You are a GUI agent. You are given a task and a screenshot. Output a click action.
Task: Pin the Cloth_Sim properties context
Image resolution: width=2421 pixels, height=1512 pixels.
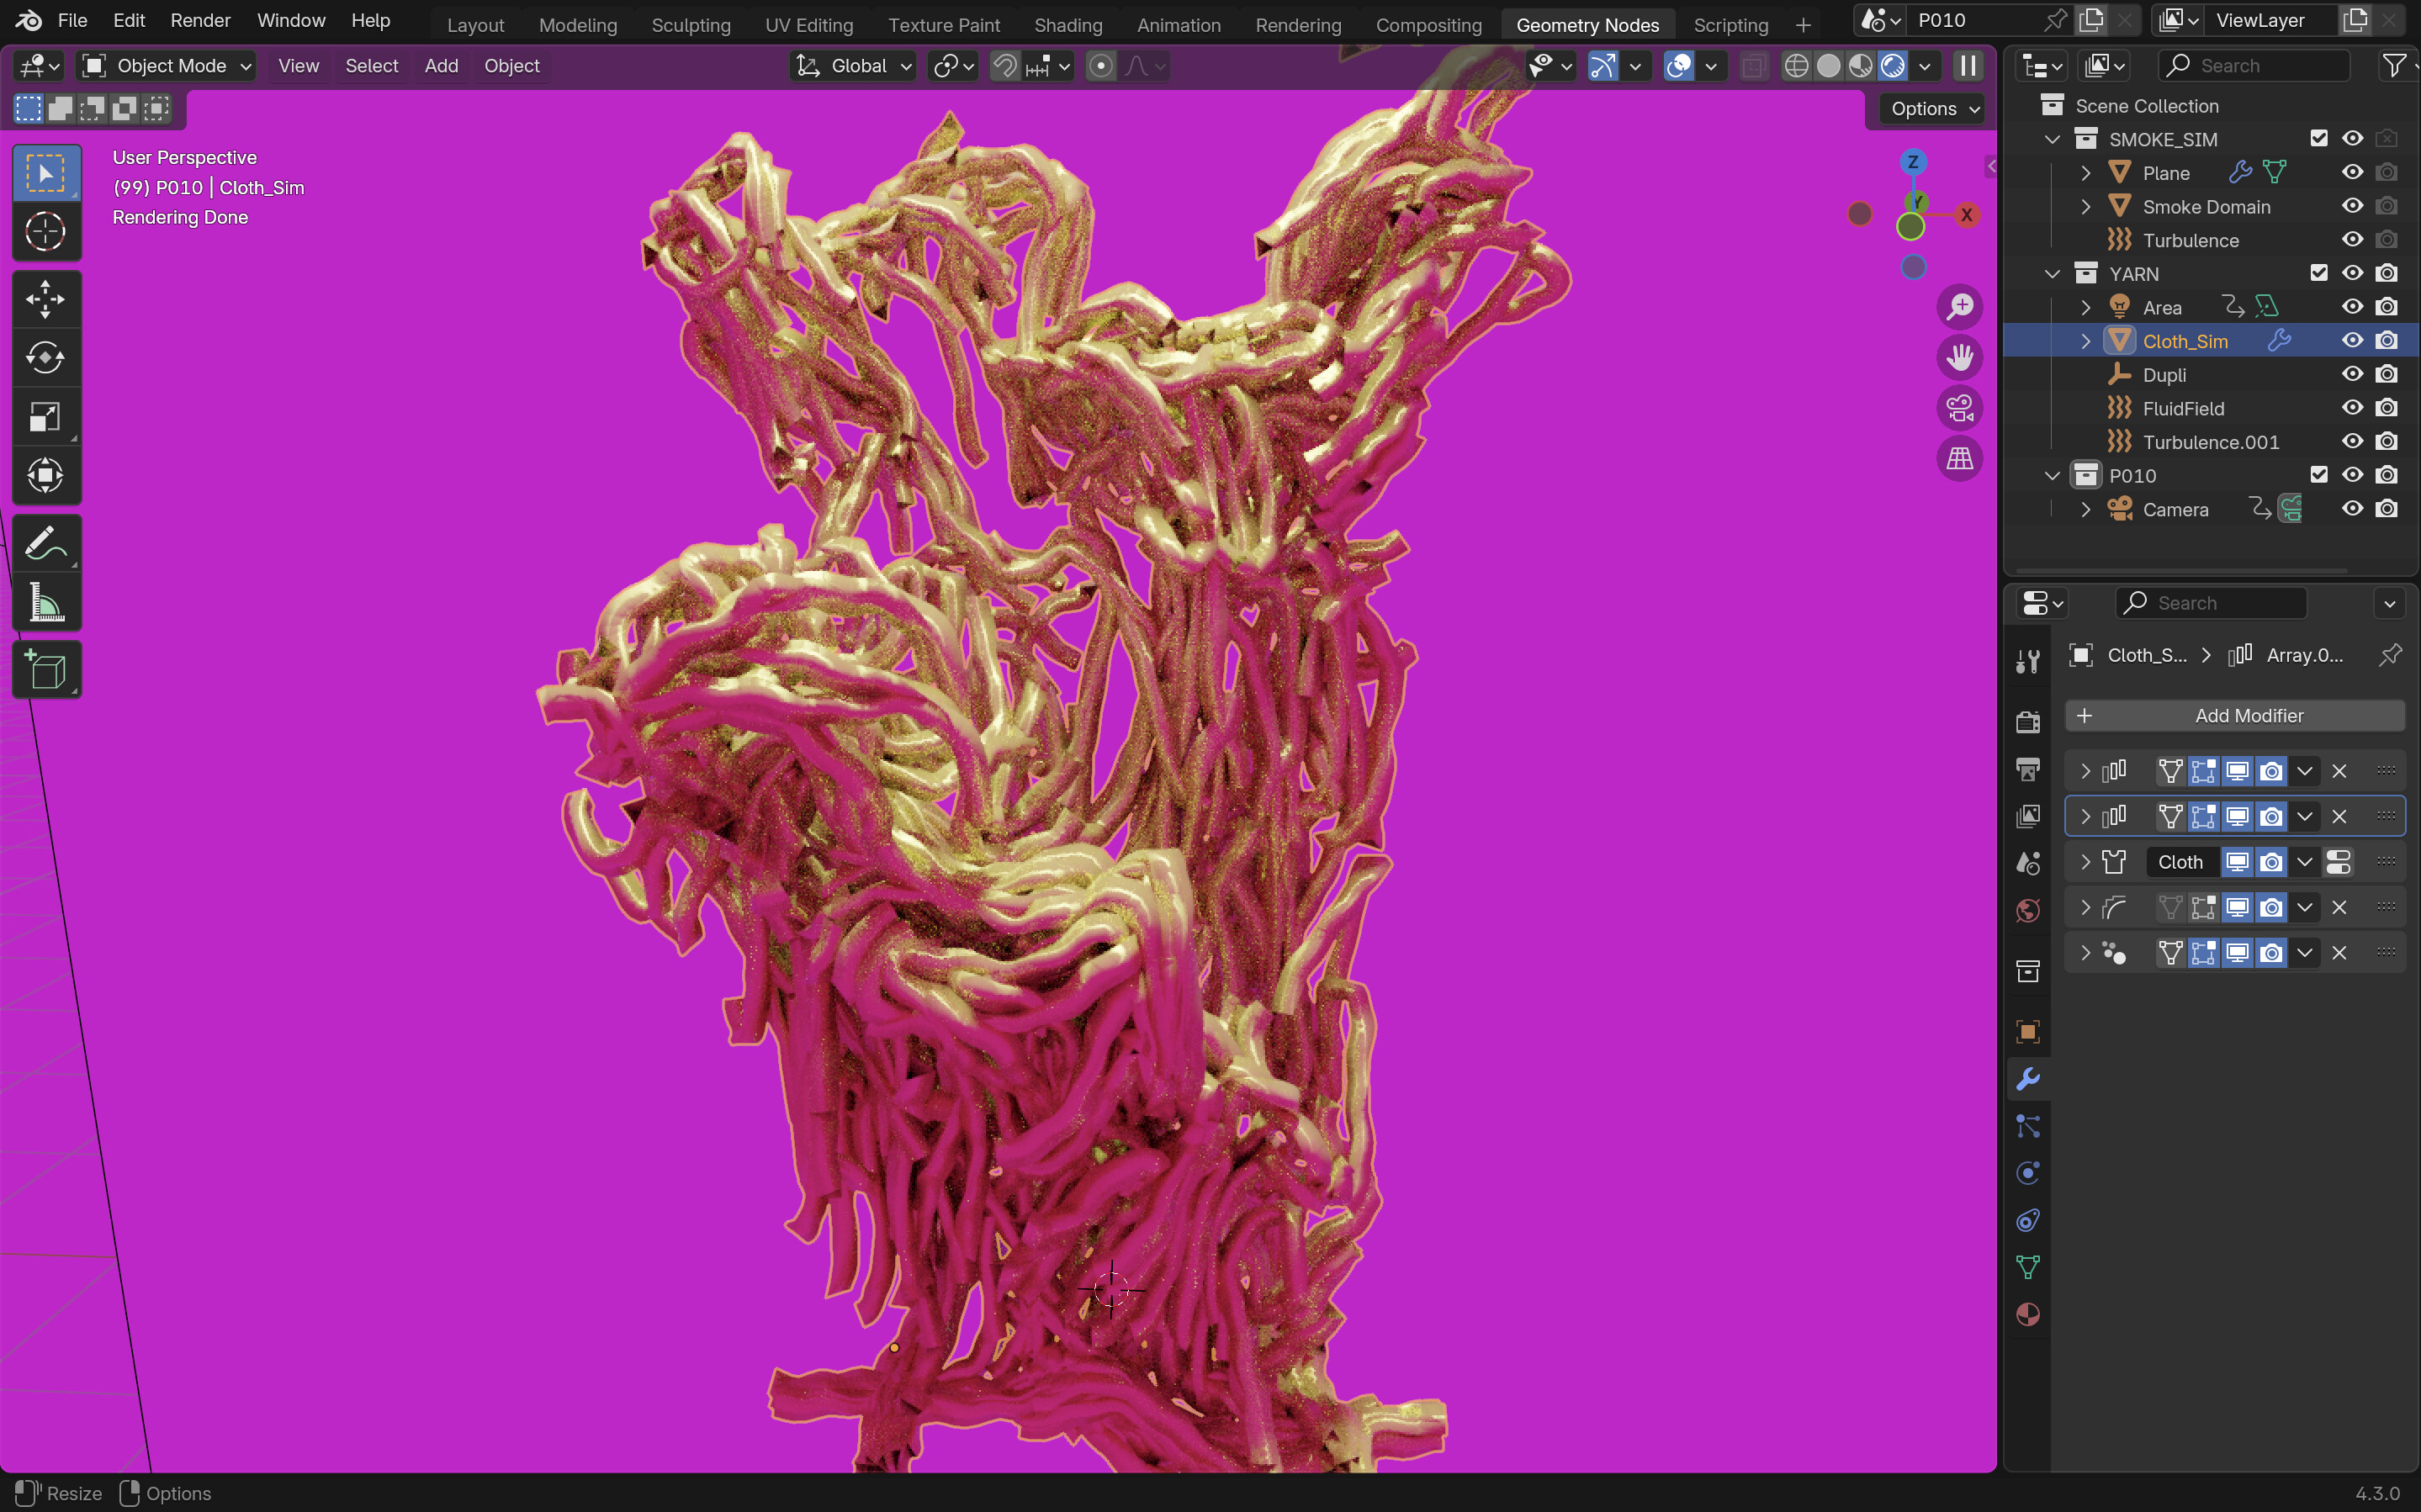click(2389, 655)
